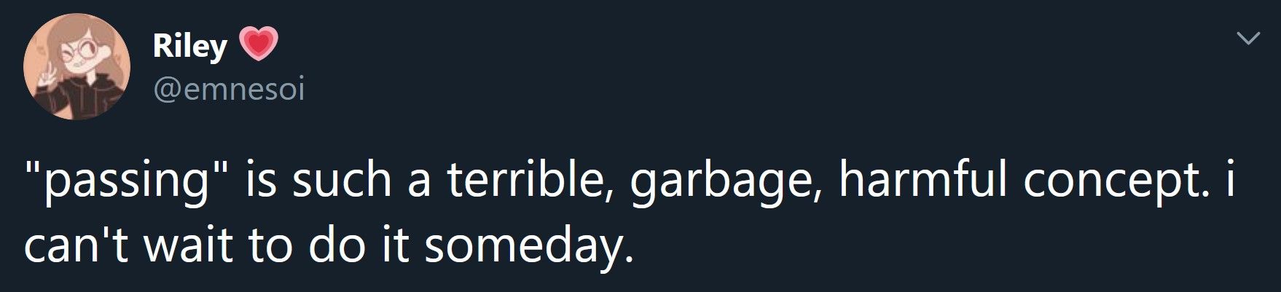Click the word "someday." in the tweet
Viewport: 1281px width, 292px height.
click(x=525, y=248)
